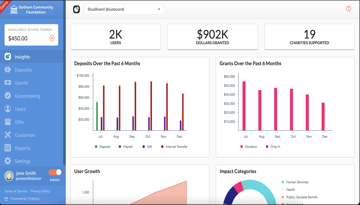
Task: Open the Settings menu item
Action: tap(32, 161)
